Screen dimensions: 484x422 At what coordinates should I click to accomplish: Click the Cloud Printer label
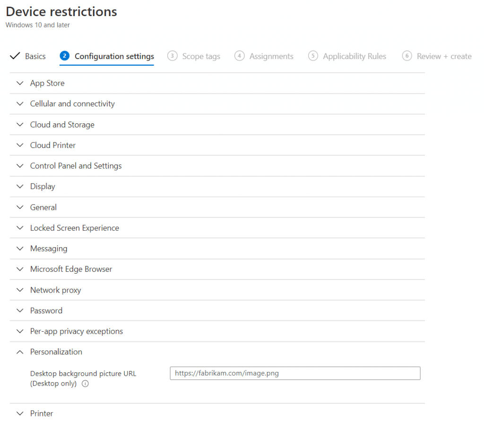tap(53, 145)
